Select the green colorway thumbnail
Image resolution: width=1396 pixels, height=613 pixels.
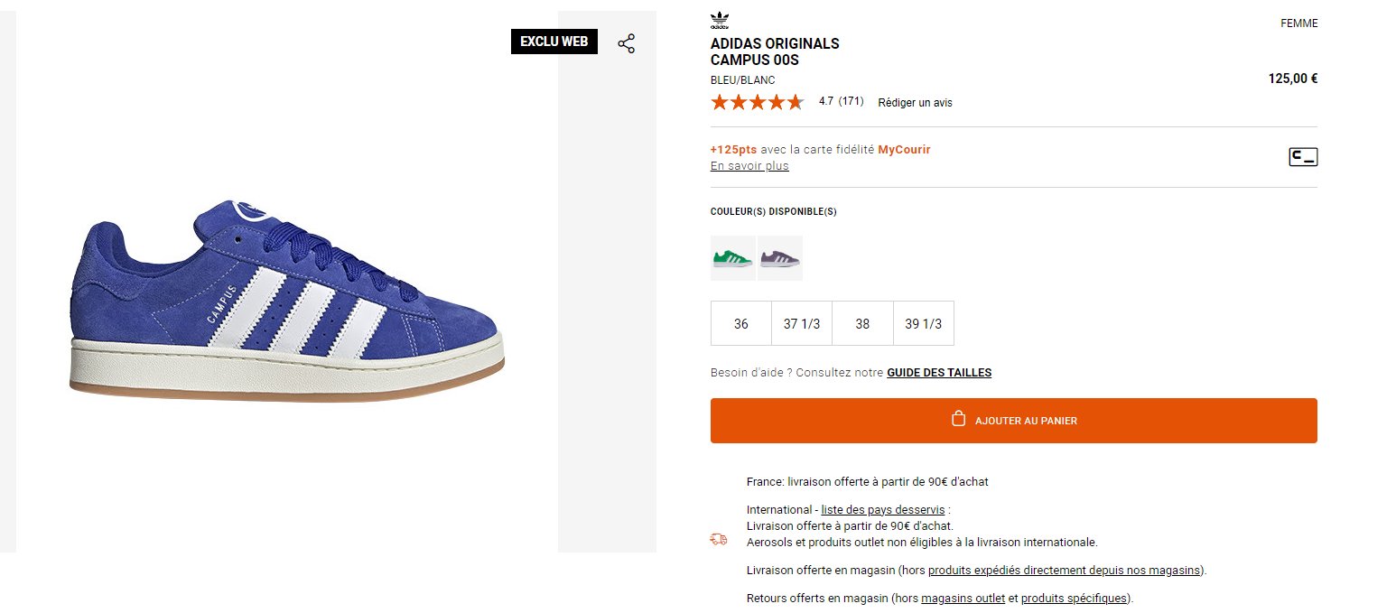pyautogui.click(x=733, y=258)
